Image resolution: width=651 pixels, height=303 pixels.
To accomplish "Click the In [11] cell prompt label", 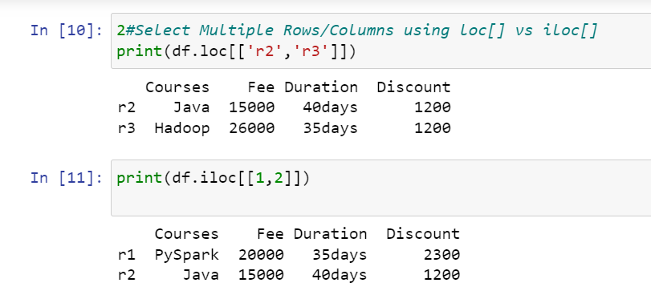I will (67, 178).
